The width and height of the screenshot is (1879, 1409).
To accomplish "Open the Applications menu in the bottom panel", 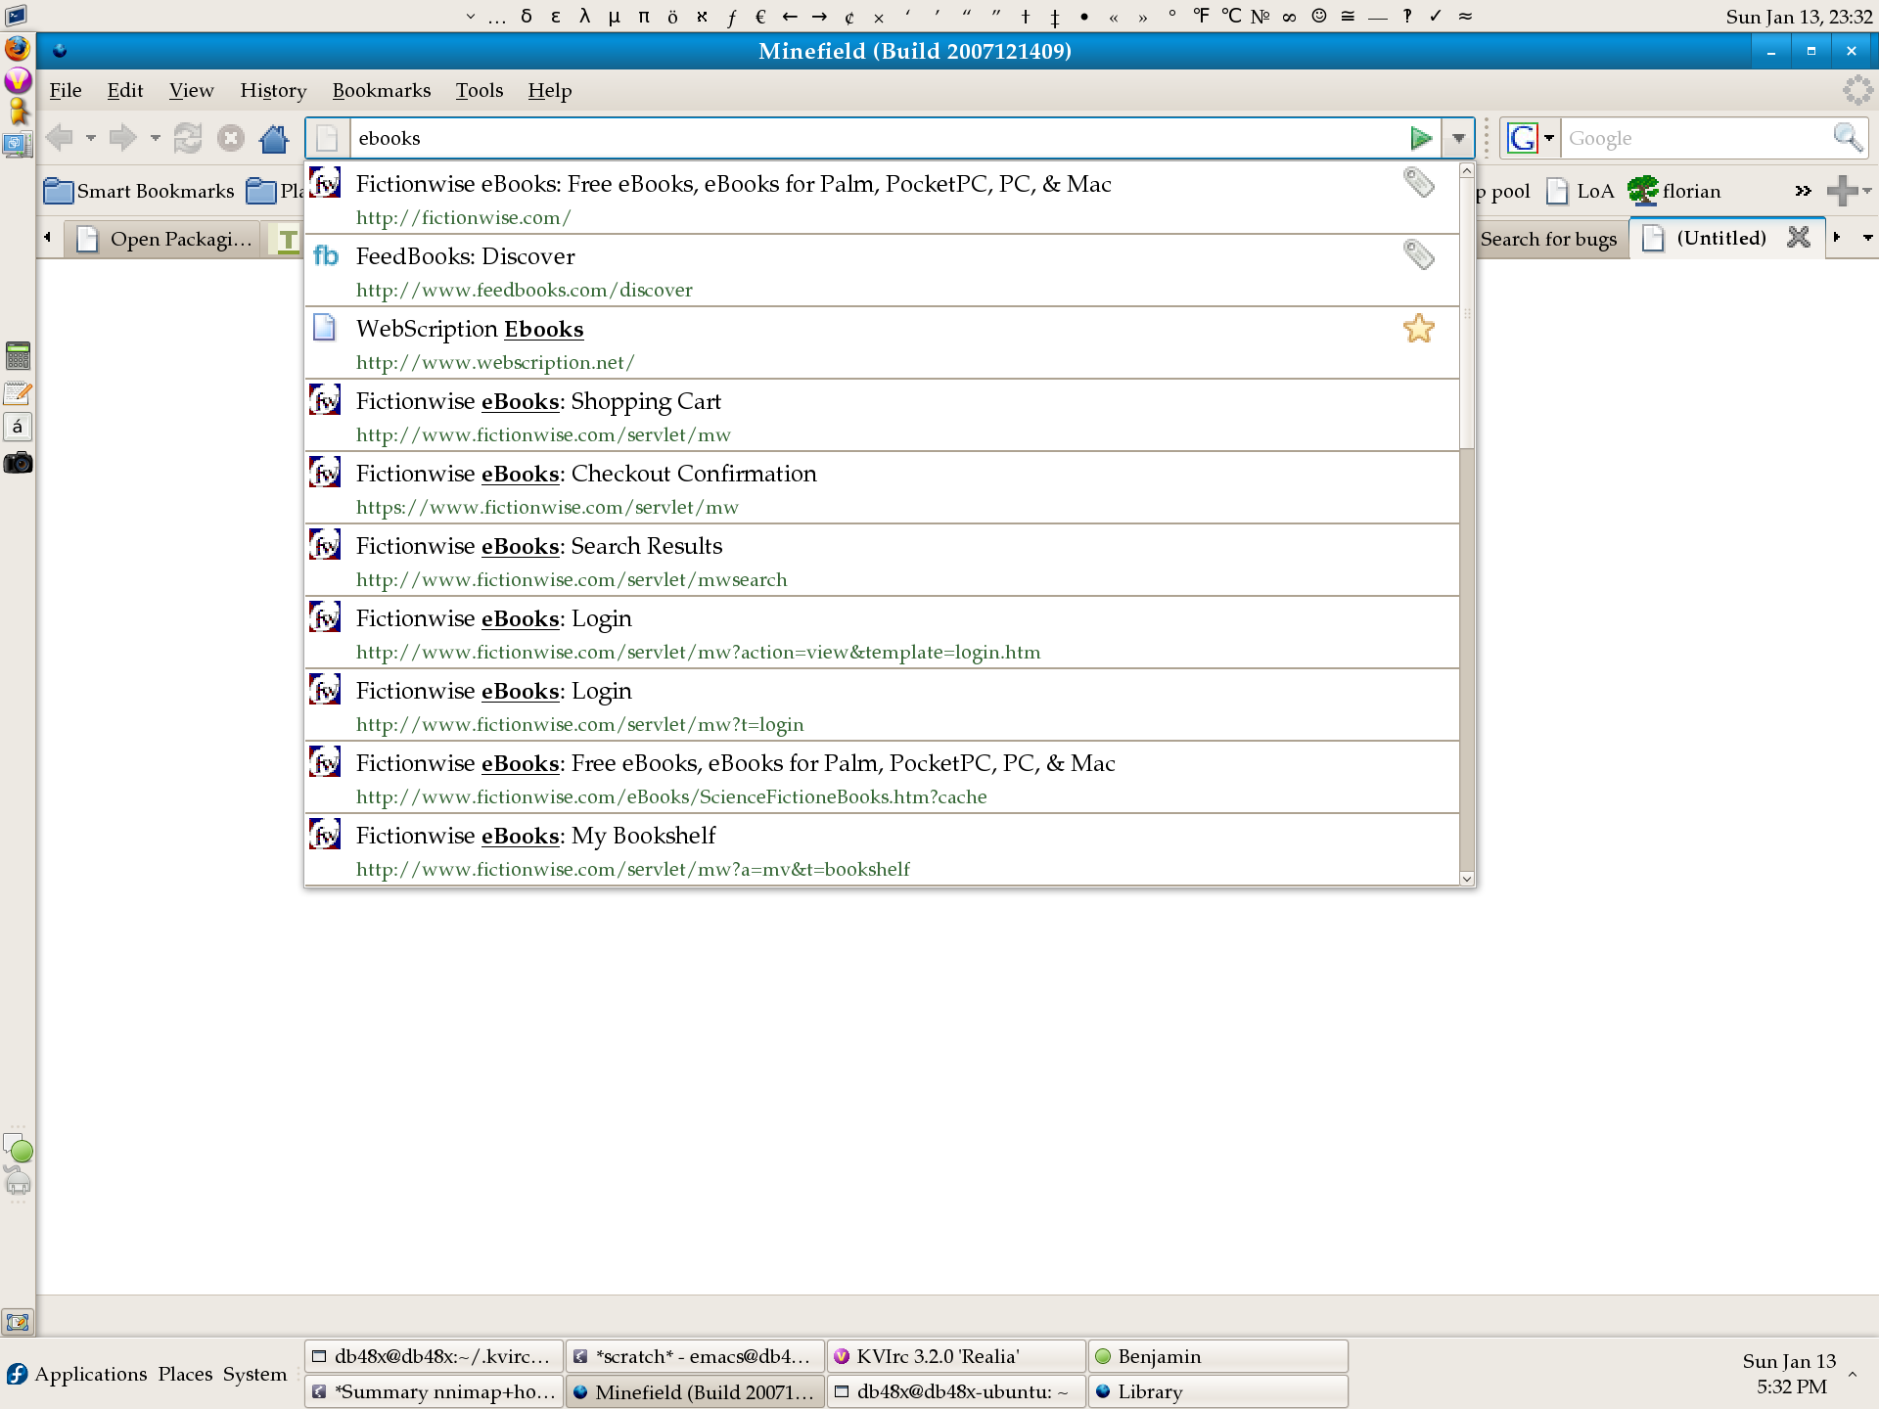I will 78,1374.
